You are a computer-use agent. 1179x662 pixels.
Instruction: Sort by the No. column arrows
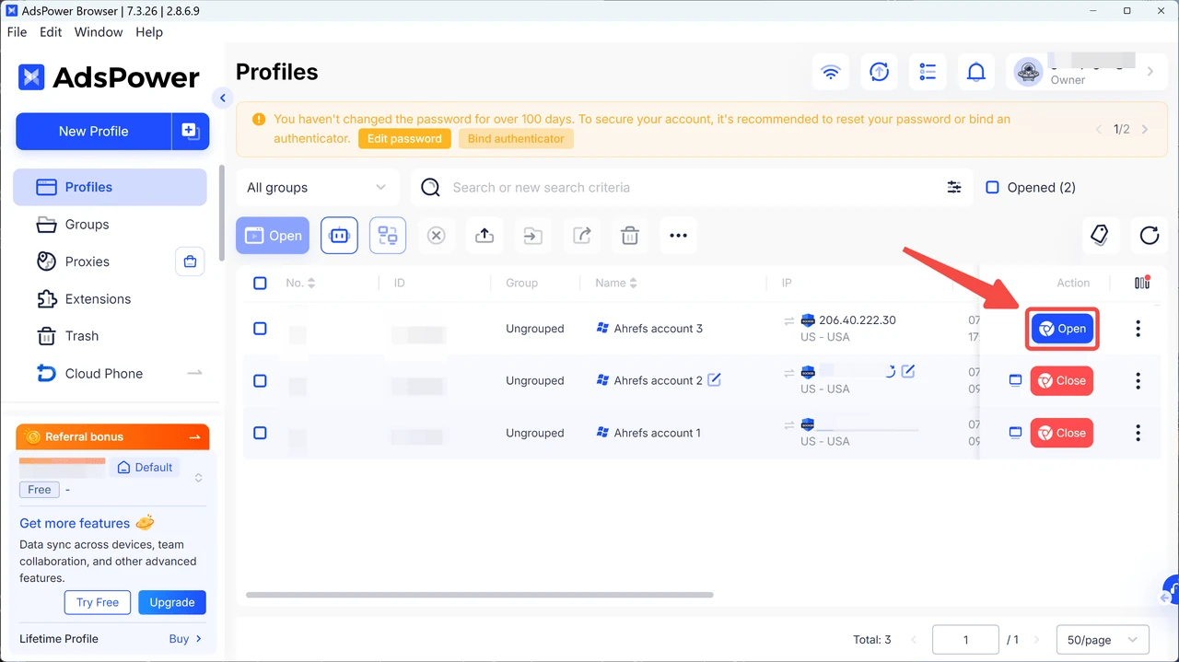311,283
